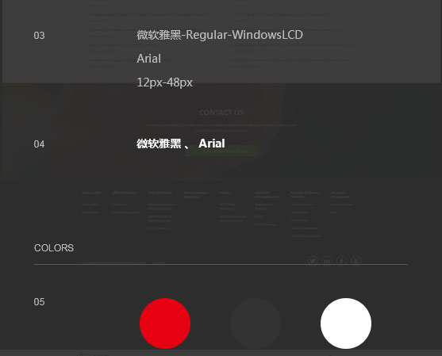
Task: Select the red color circle
Action: (165, 323)
